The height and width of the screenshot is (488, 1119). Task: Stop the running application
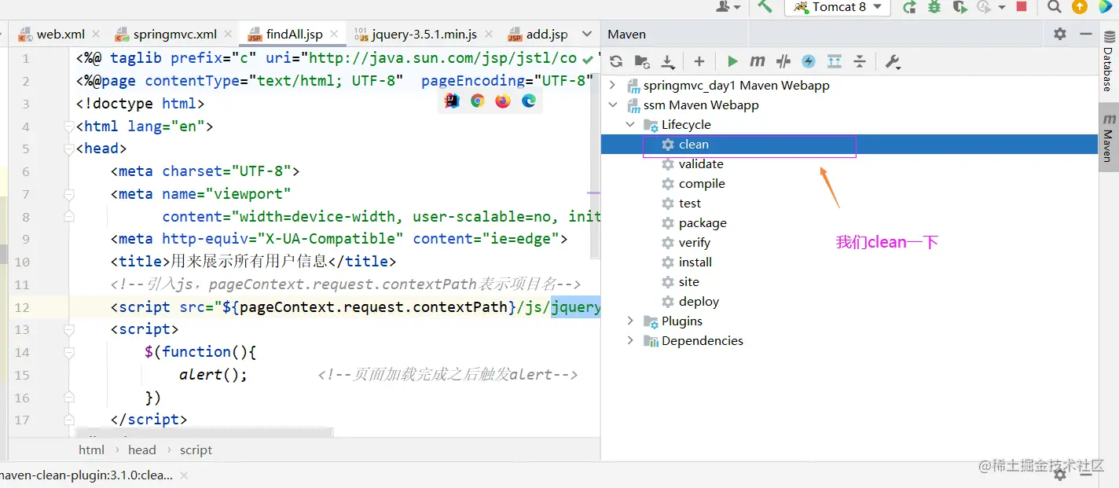click(1022, 7)
